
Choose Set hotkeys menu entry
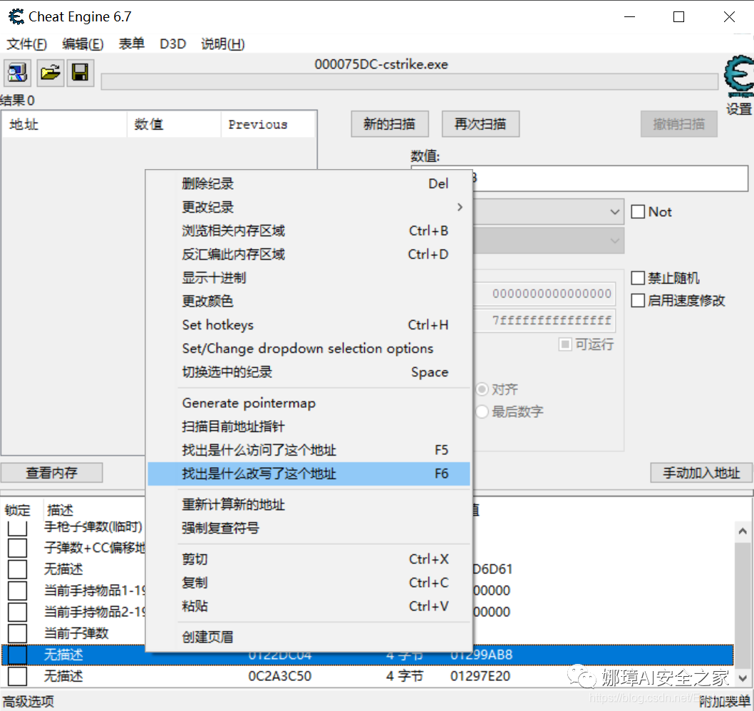[309, 324]
